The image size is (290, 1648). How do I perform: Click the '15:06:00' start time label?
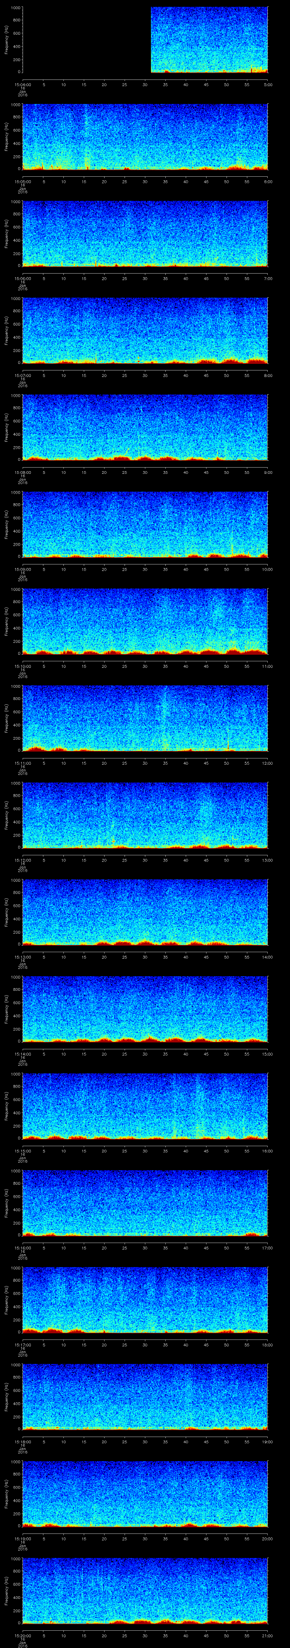22,278
